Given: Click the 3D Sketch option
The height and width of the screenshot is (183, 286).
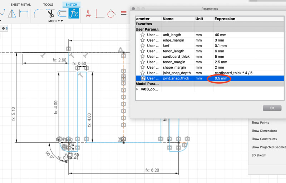Looking at the screenshot, I should click(x=259, y=155).
